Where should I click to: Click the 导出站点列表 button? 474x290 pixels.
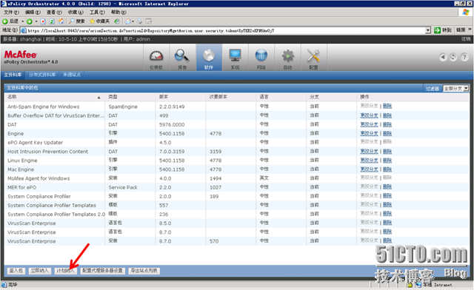[144, 271]
